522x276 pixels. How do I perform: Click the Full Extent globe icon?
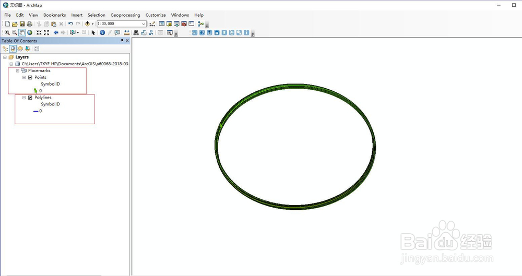point(30,33)
